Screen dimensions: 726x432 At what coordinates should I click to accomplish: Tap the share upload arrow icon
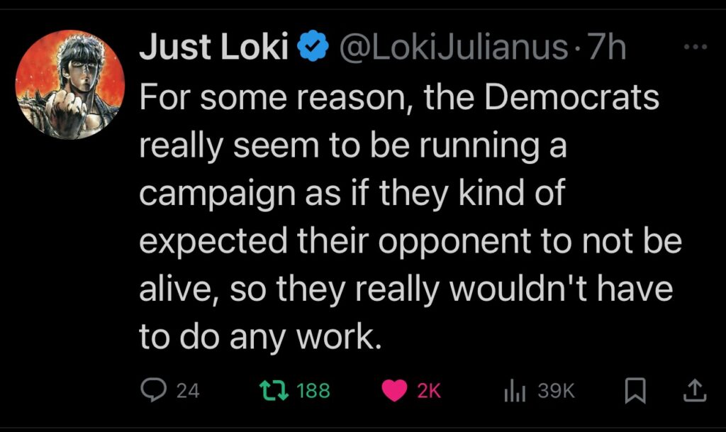point(694,389)
